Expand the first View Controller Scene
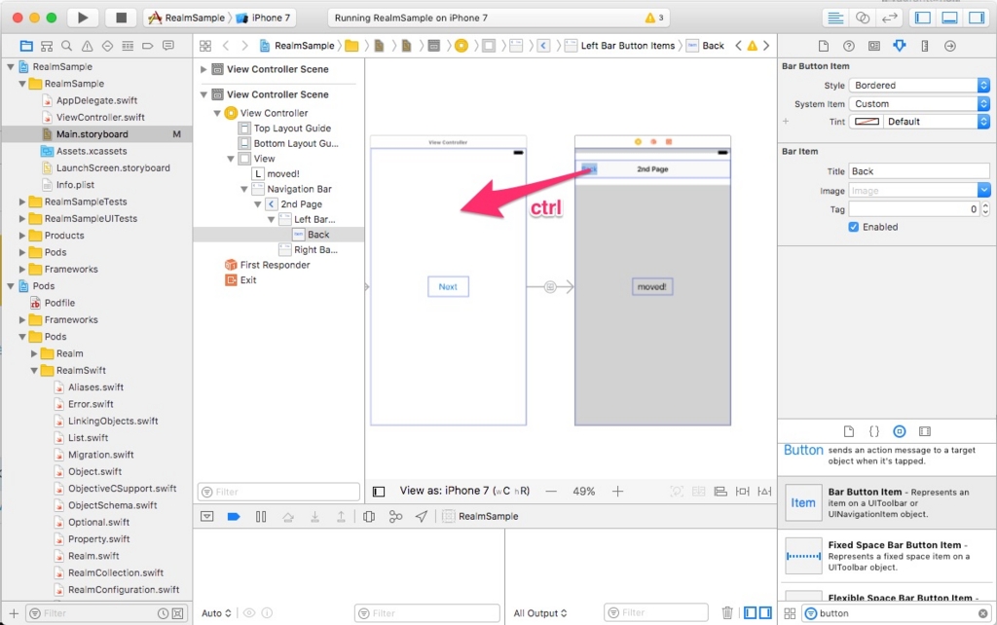997x625 pixels. (x=203, y=69)
